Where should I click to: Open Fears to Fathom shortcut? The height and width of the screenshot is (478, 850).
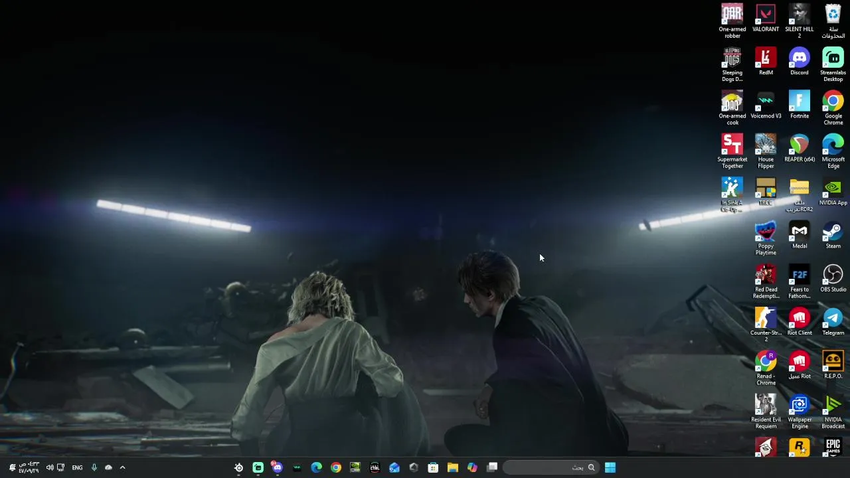(799, 281)
